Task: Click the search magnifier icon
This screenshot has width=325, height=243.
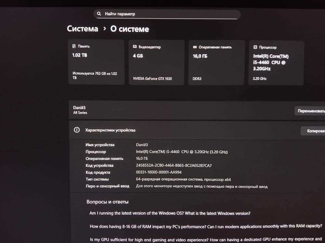Action: [x=99, y=14]
